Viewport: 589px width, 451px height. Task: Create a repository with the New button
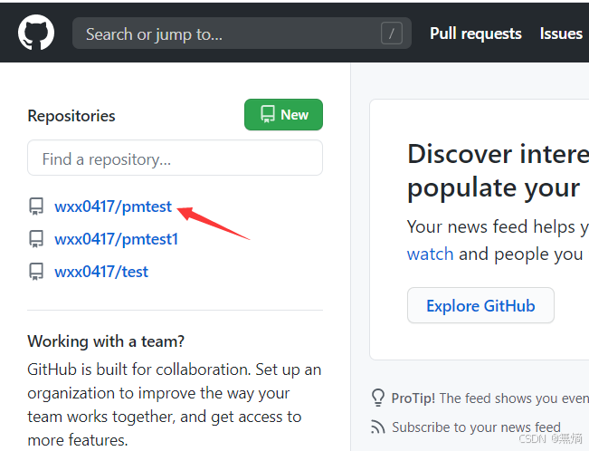click(x=283, y=115)
